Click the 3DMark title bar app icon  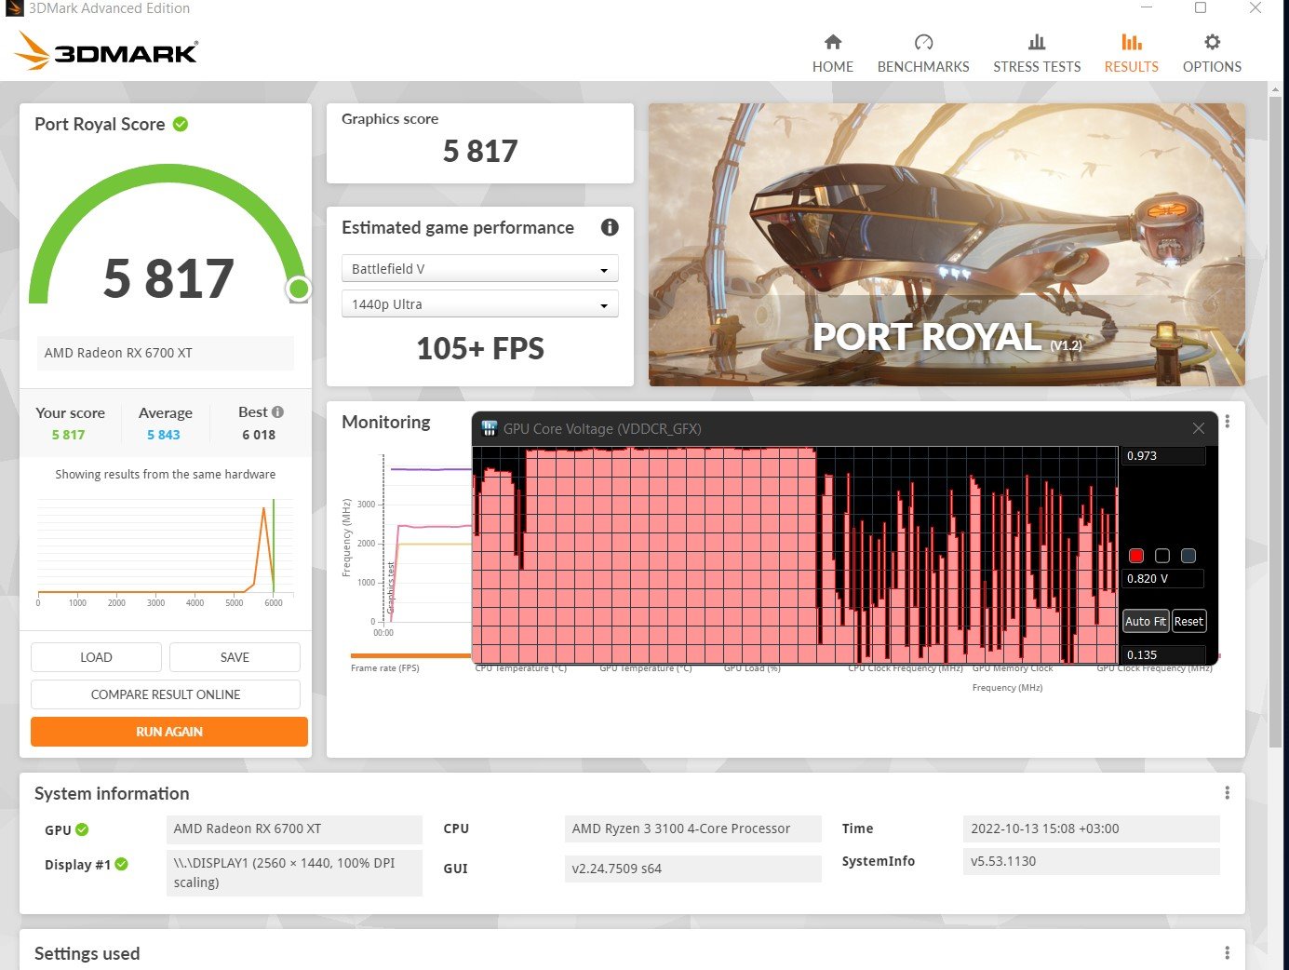pyautogui.click(x=14, y=8)
